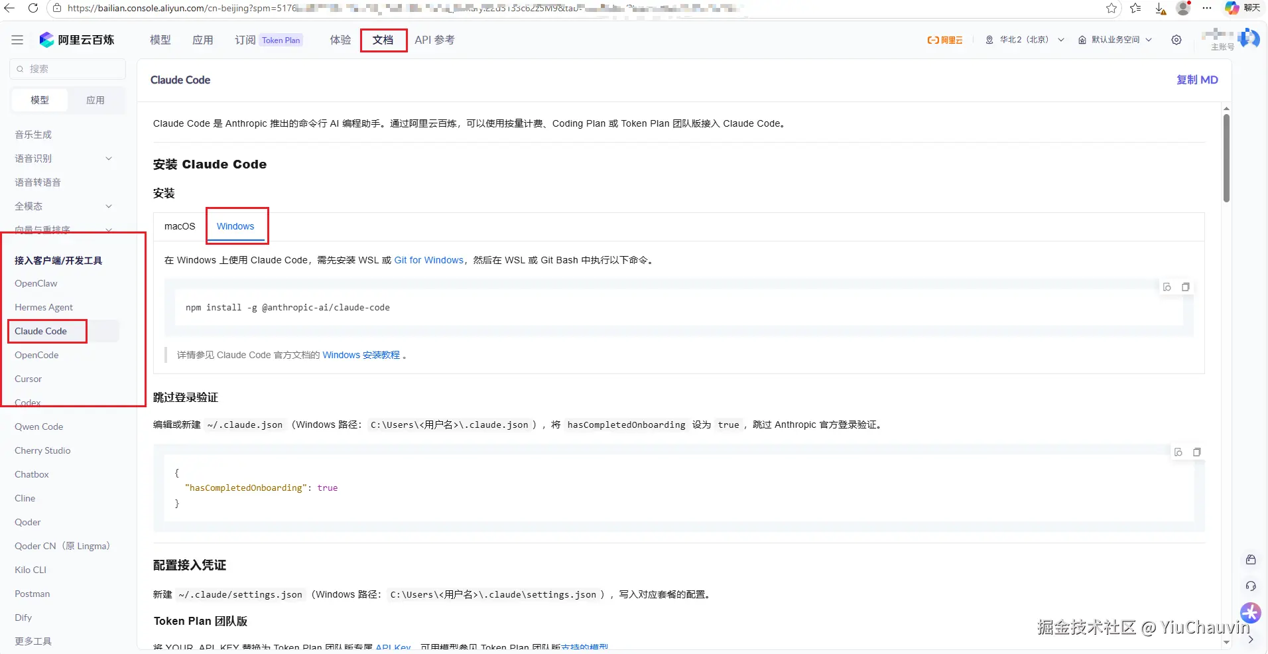Image resolution: width=1268 pixels, height=654 pixels.
Task: Open the headset customer support icon
Action: point(1251,586)
